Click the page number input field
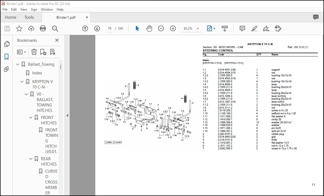 click(x=110, y=29)
